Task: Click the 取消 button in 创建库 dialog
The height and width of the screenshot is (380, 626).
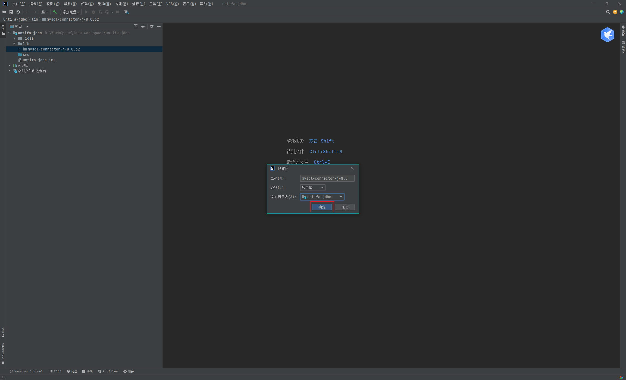Action: 345,207
